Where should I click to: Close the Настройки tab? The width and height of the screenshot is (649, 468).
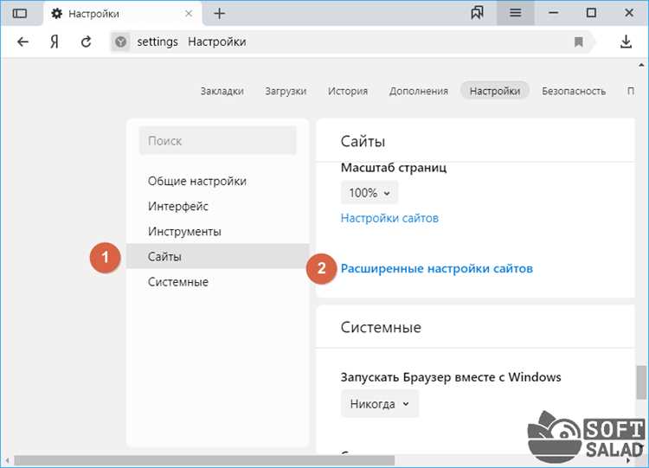(x=189, y=14)
